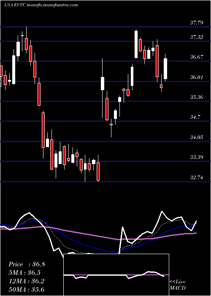This screenshot has width=211, height=296.
Task: Click the 36.67 price level label
Action: 197,57
